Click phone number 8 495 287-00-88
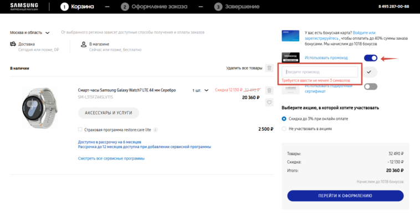 pyautogui.click(x=394, y=7)
